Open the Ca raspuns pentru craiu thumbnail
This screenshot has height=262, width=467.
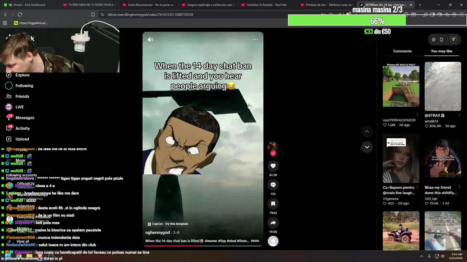[401, 159]
